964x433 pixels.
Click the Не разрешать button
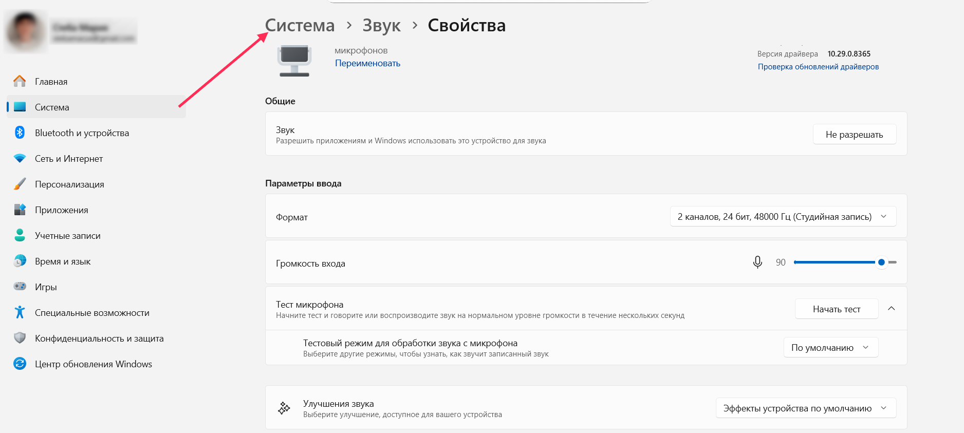[854, 135]
